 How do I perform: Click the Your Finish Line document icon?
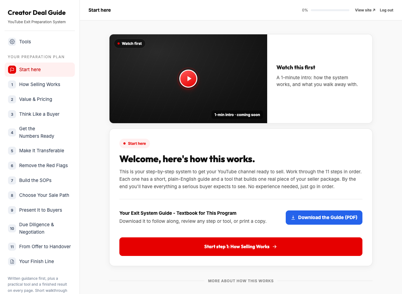coord(12,262)
